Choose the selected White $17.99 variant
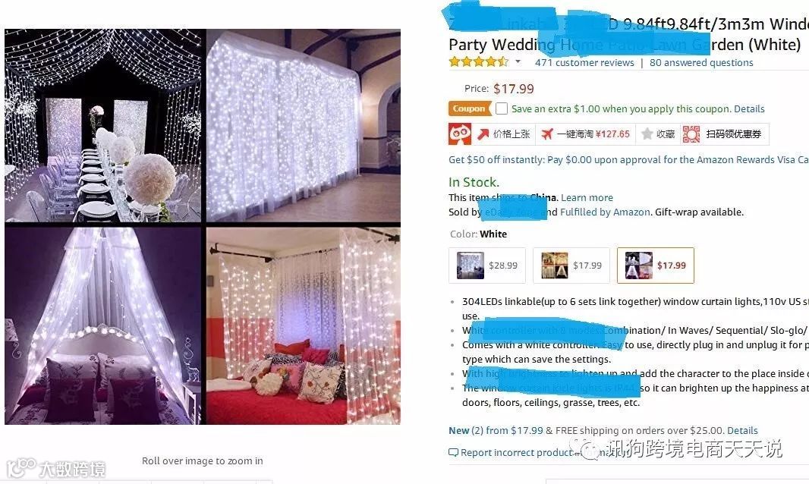809x484 pixels. tap(655, 266)
